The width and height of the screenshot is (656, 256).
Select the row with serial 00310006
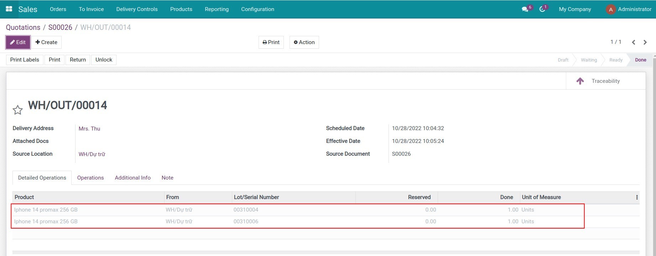pyautogui.click(x=246, y=222)
